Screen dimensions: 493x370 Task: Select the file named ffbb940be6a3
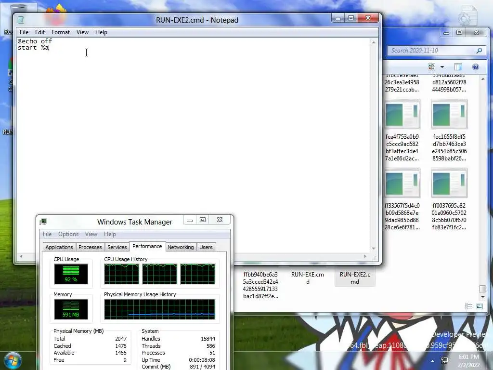[x=260, y=285]
